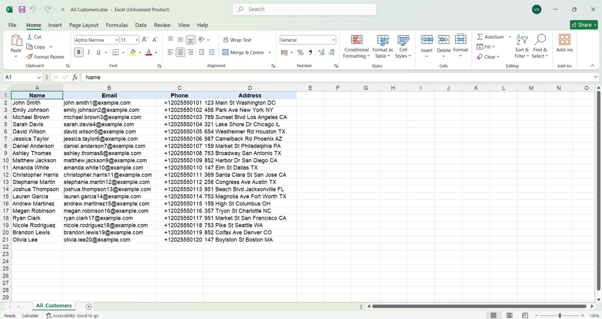Apply the yellow fill colour swatch
The height and width of the screenshot is (319, 602).
click(x=133, y=52)
